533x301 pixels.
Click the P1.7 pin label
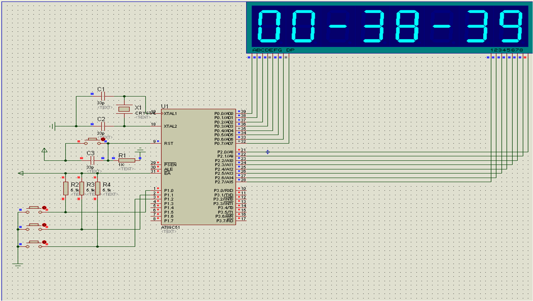click(x=169, y=221)
